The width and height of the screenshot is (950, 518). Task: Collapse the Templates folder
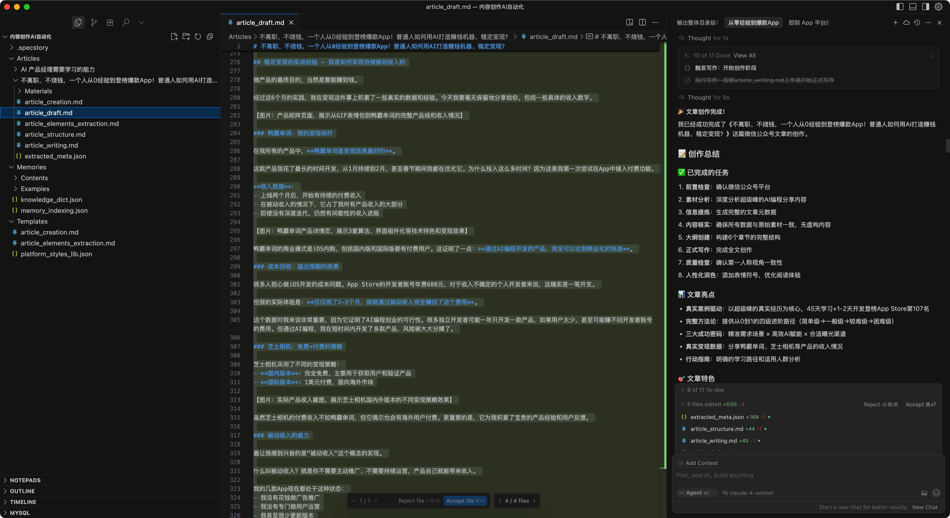(x=32, y=221)
